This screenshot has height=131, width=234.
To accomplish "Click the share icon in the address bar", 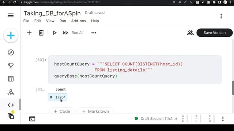I will (185, 2).
